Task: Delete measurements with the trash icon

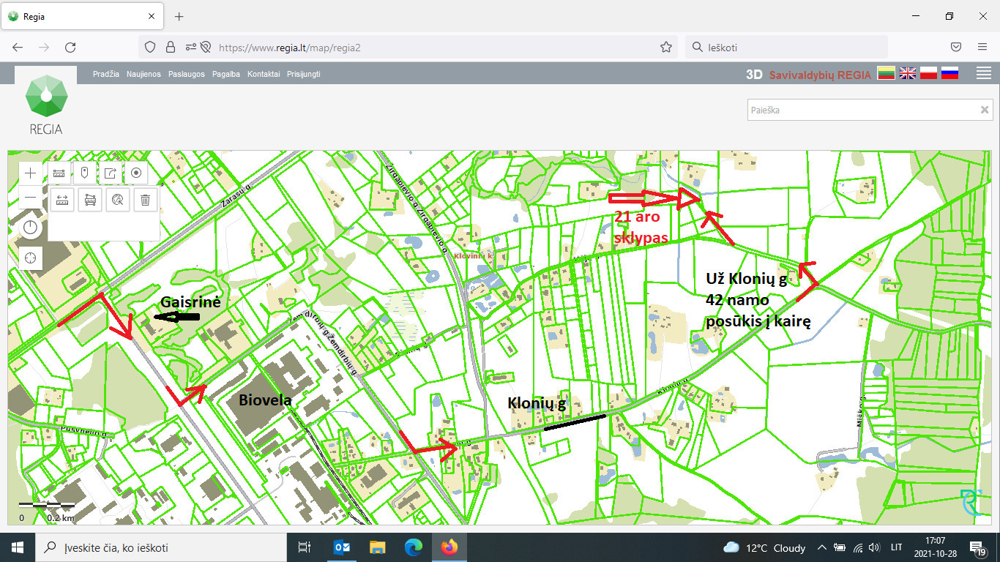Action: click(x=146, y=199)
